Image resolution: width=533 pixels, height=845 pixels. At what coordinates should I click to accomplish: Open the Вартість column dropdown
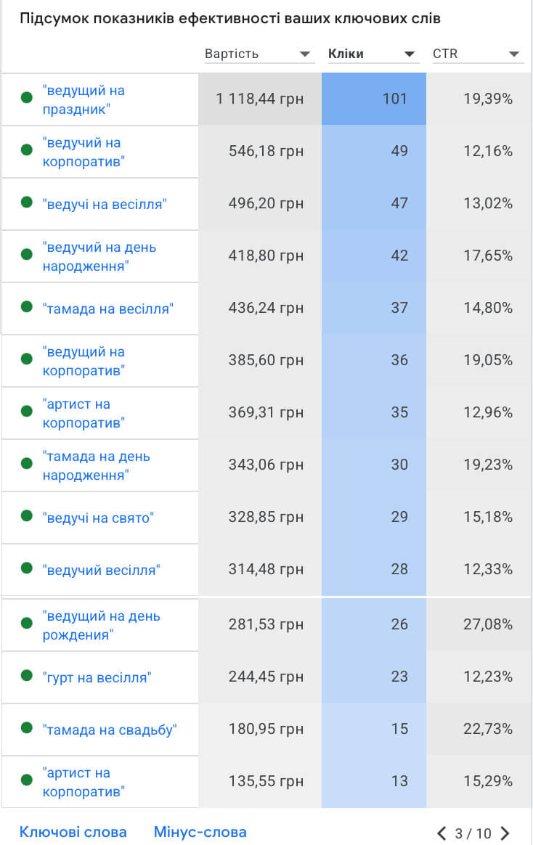305,54
